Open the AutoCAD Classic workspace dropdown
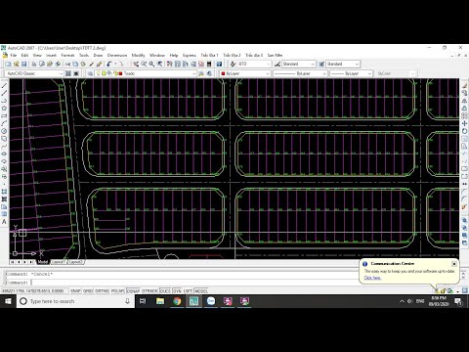 [33, 73]
